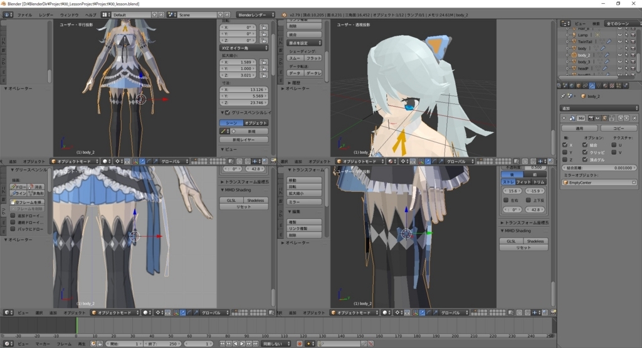642x348 pixels.
Task: Remove the Mirror modifier with X icon
Action: coord(634,119)
